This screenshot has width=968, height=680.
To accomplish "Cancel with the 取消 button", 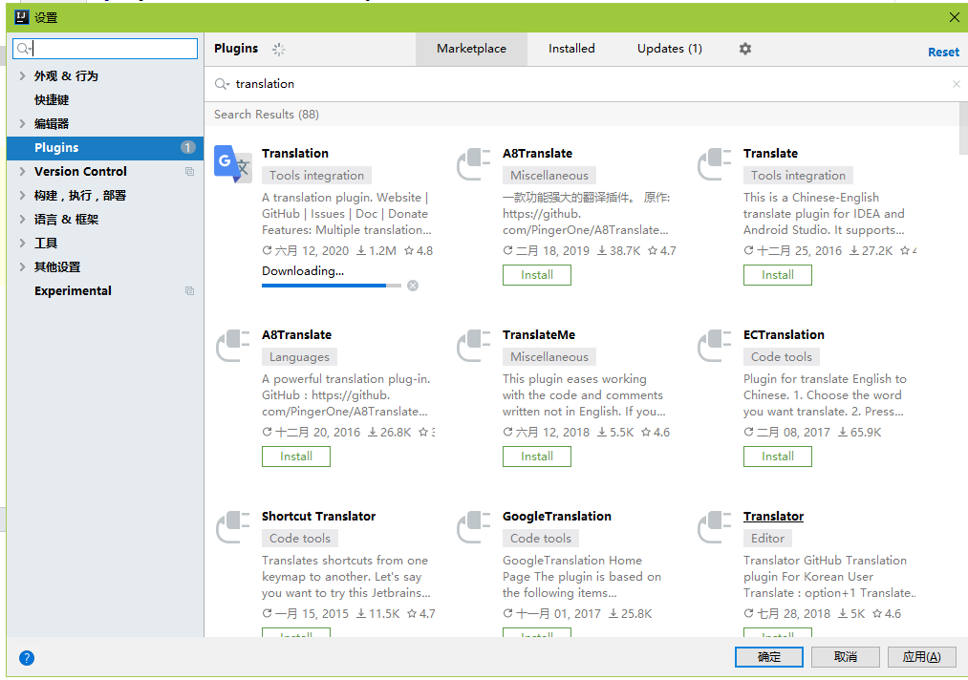I will (845, 657).
